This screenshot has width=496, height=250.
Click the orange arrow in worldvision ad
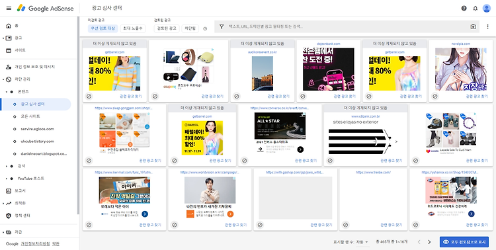(230, 214)
